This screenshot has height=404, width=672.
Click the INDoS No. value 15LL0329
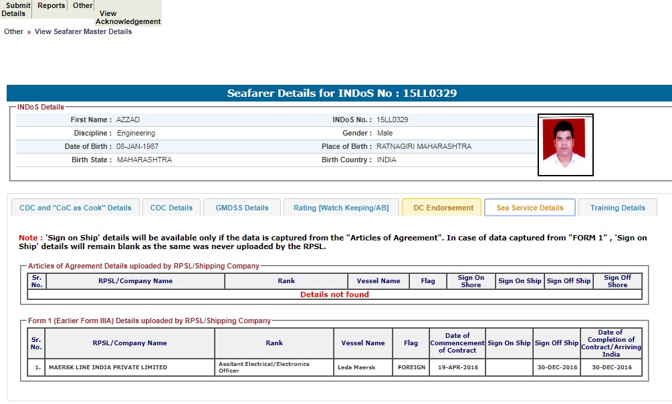pyautogui.click(x=393, y=120)
